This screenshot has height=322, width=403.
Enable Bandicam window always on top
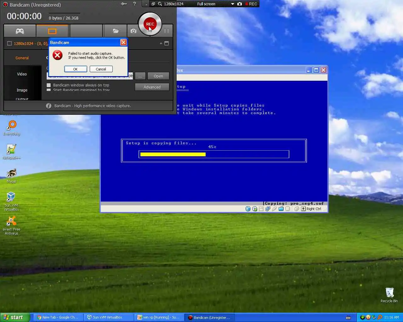pyautogui.click(x=48, y=85)
